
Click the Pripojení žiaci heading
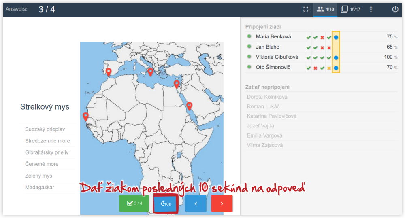click(263, 27)
